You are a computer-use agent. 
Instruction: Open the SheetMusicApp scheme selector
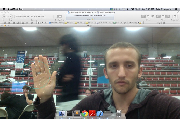coord(22,16)
